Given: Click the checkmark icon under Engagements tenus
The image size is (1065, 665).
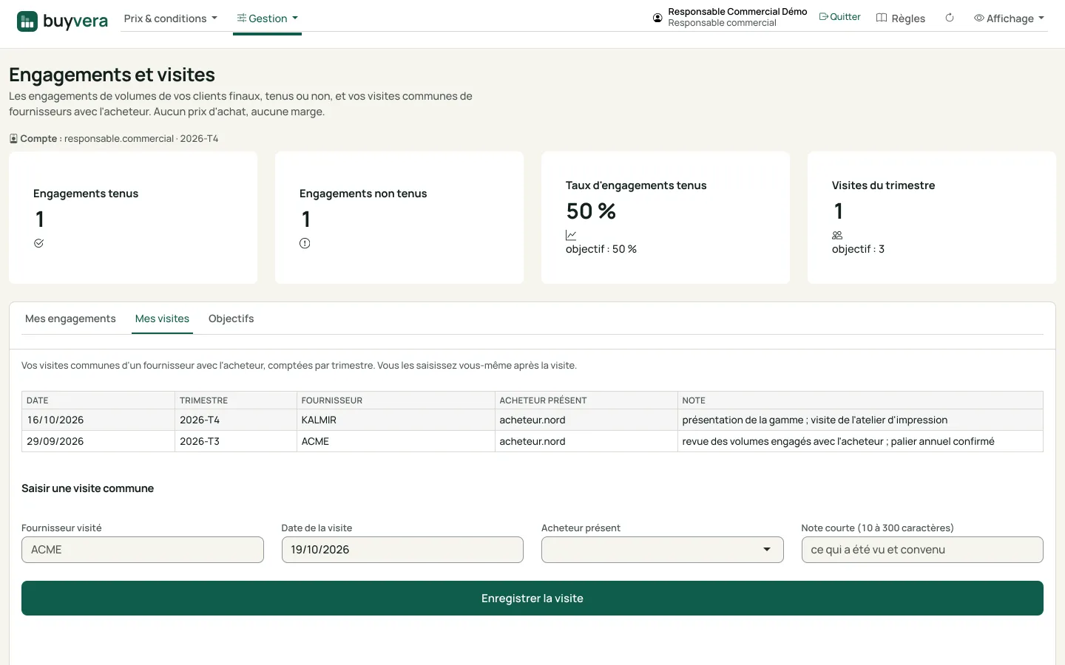Looking at the screenshot, I should tap(38, 243).
